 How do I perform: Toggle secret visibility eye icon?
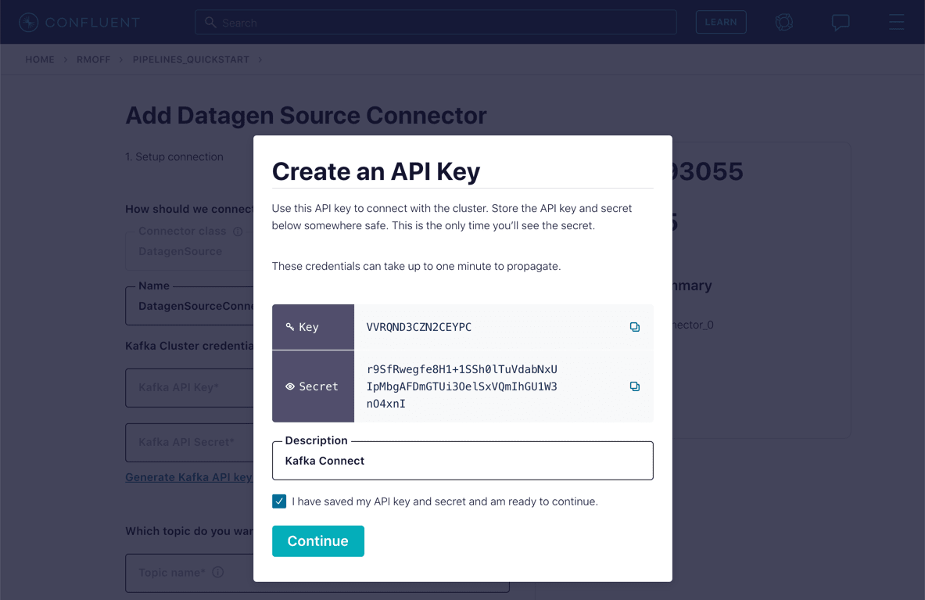289,386
